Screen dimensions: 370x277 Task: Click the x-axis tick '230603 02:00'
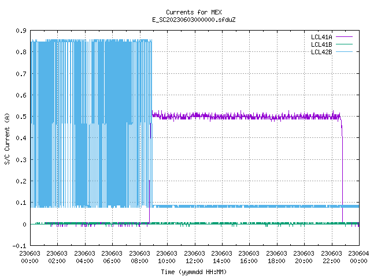pos(57,257)
